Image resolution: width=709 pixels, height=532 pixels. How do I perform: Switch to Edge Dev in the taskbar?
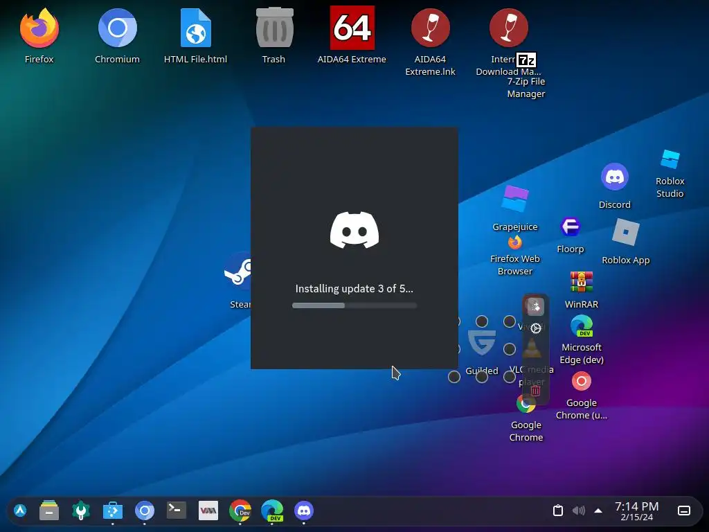272,511
